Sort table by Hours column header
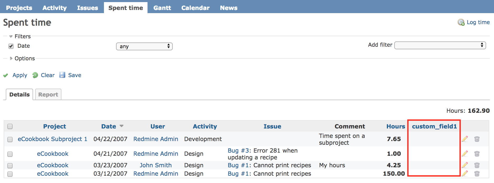The height and width of the screenshot is (183, 494). point(396,126)
